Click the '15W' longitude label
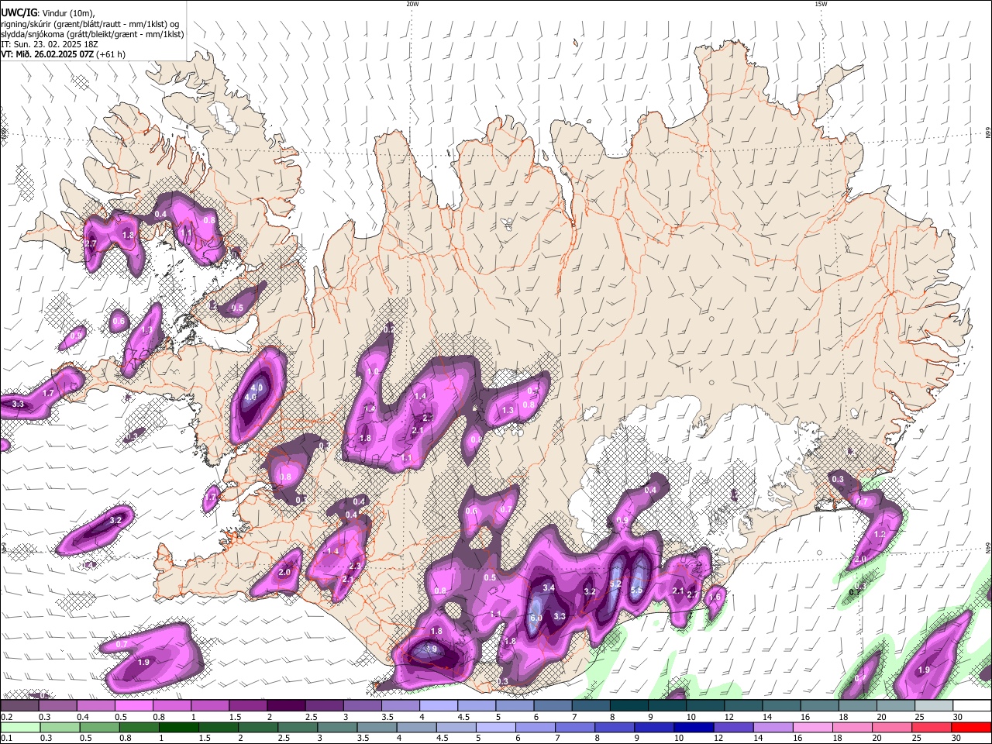992x744 pixels. point(821,4)
